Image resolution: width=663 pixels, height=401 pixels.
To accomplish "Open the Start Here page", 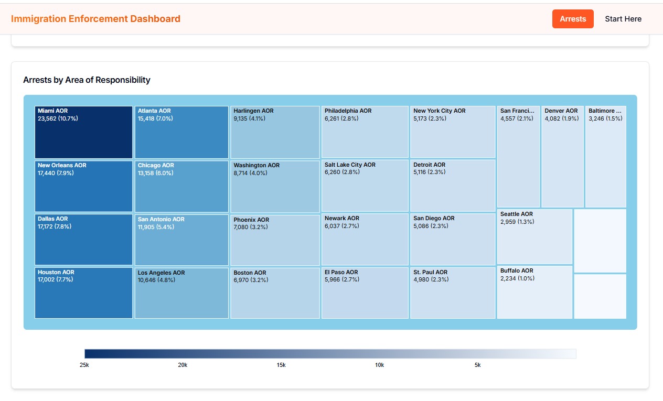I will [623, 19].
